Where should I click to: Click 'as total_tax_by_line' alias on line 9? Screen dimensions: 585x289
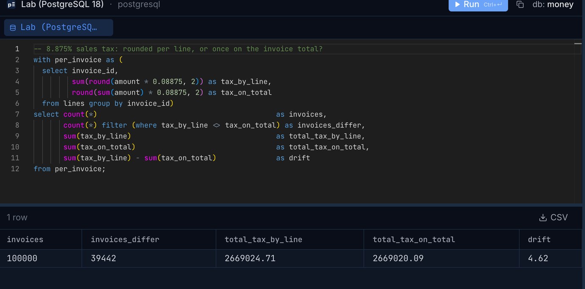(320, 136)
